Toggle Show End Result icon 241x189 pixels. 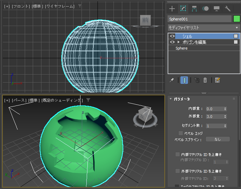click(x=184, y=80)
